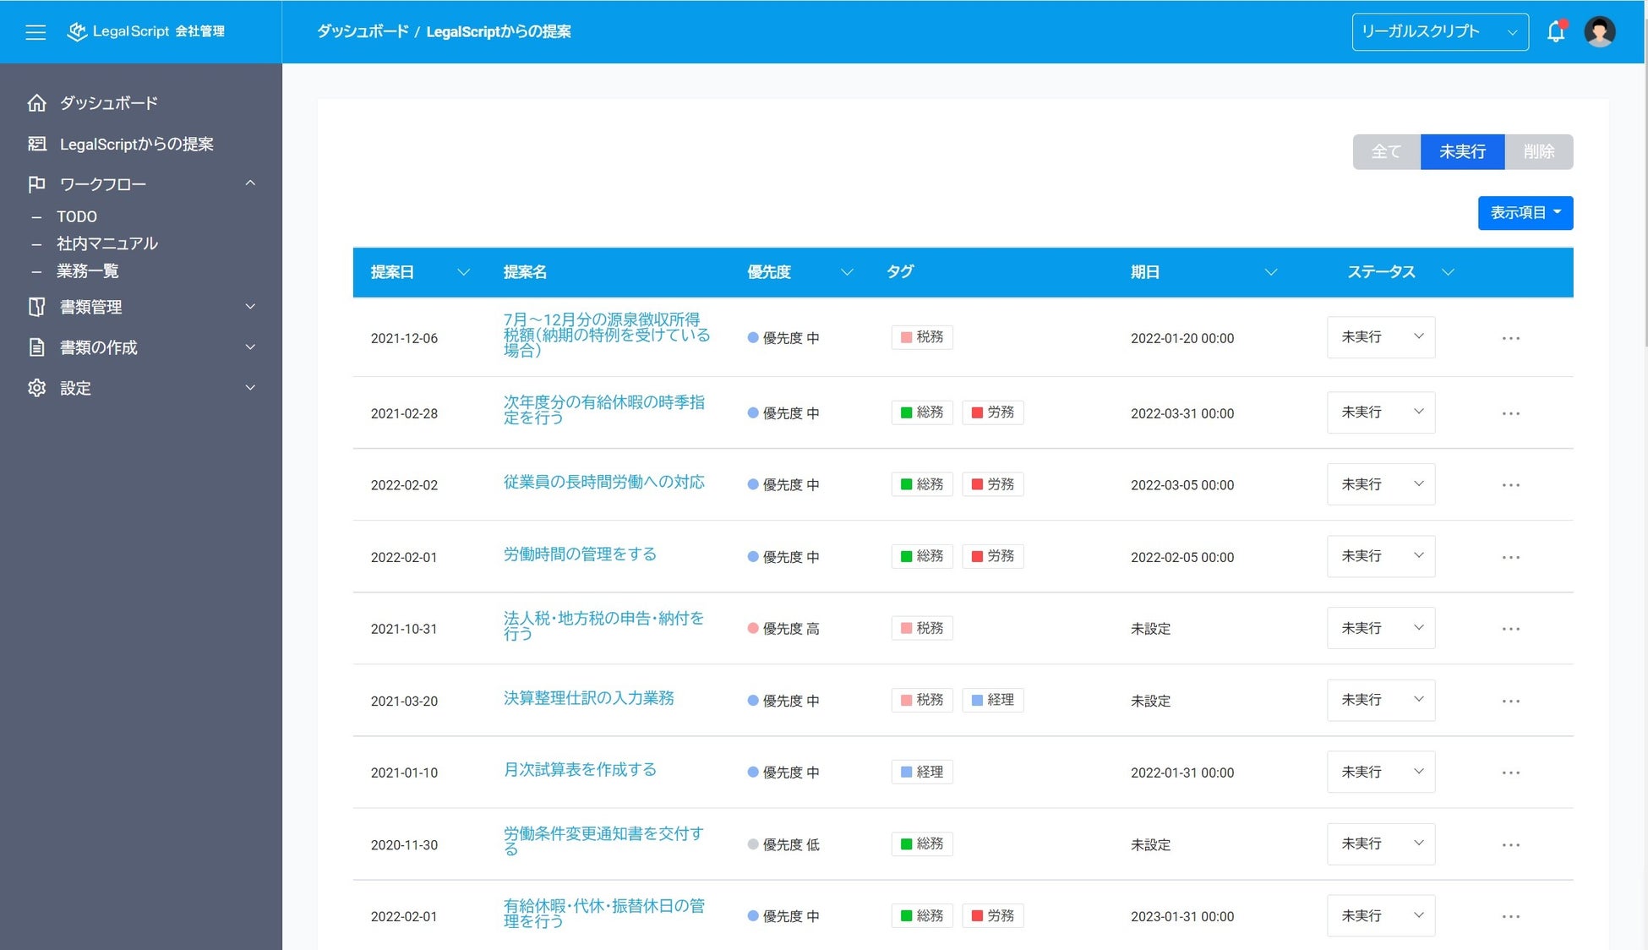Click the red 労務 tag in second row

coord(993,412)
